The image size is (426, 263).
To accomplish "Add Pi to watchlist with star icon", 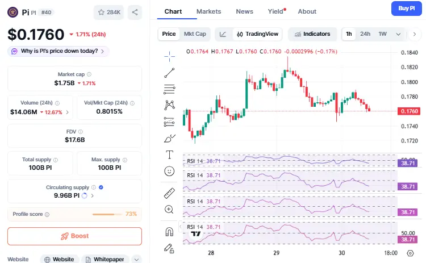I will (108, 12).
